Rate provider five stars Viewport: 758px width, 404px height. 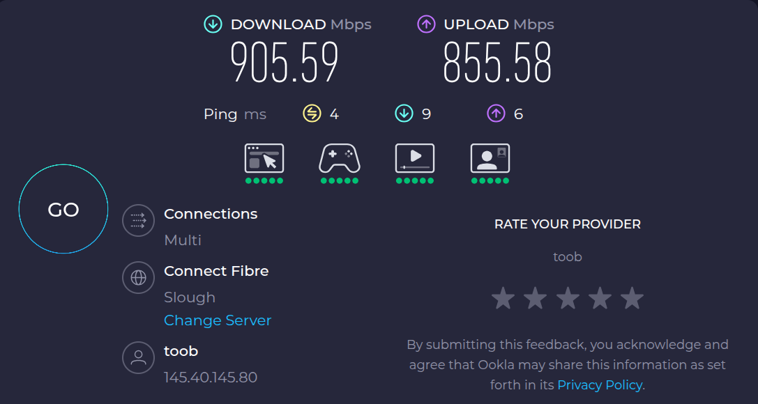632,298
